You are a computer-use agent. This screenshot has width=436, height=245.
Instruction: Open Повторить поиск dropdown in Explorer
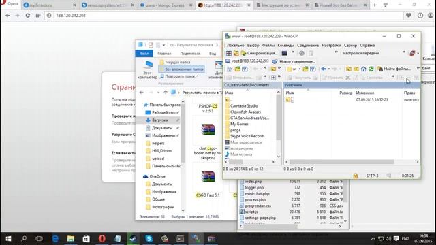178,76
